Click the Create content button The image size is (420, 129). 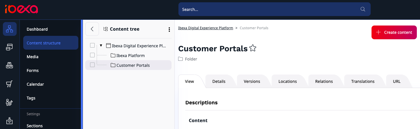pos(394,32)
